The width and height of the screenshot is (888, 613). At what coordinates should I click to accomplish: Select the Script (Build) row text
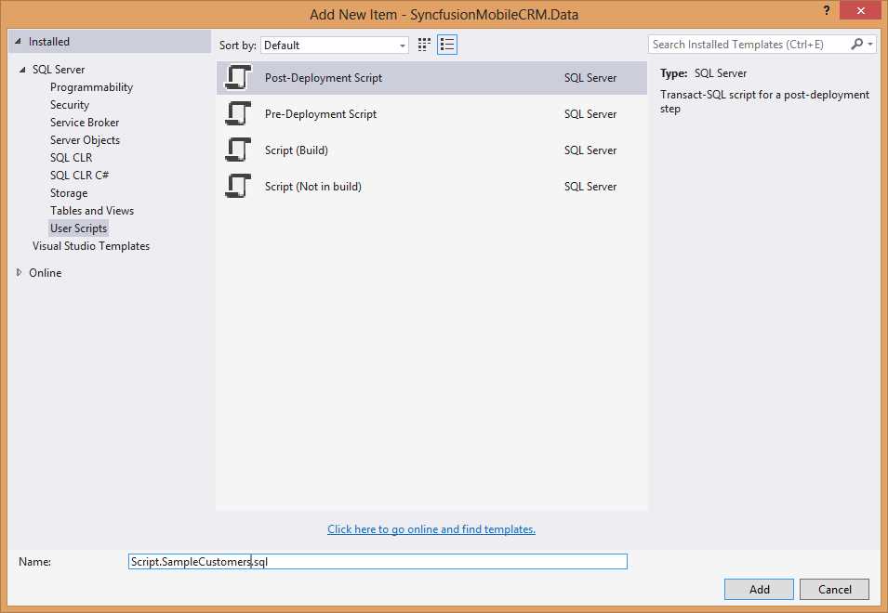point(297,150)
